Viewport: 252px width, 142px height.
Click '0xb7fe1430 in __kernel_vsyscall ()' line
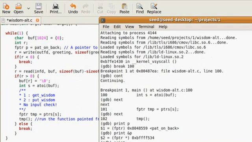pos(139,62)
